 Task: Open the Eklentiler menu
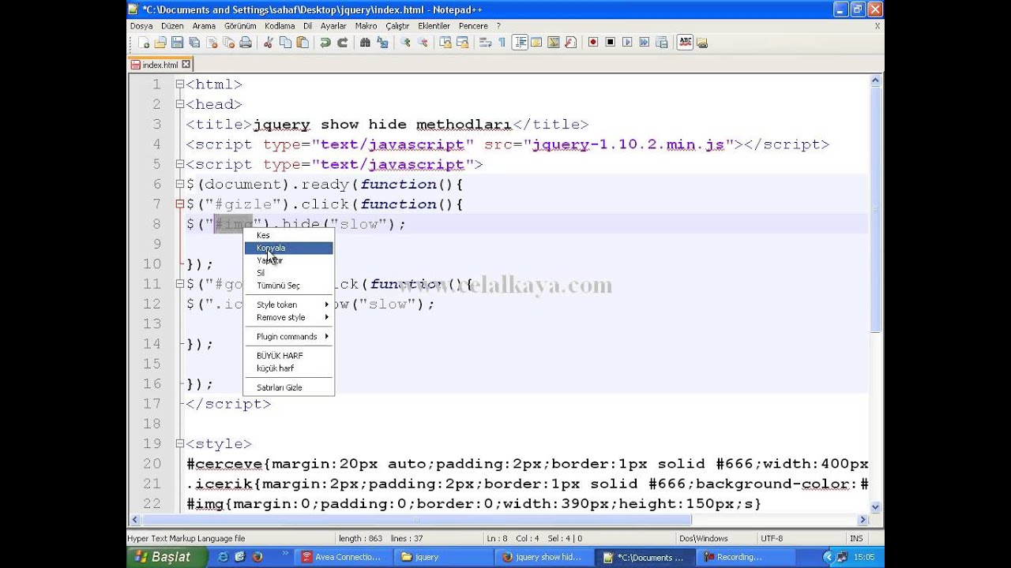tap(434, 26)
